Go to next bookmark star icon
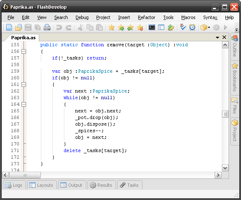241x200 pixels. pyautogui.click(x=121, y=28)
